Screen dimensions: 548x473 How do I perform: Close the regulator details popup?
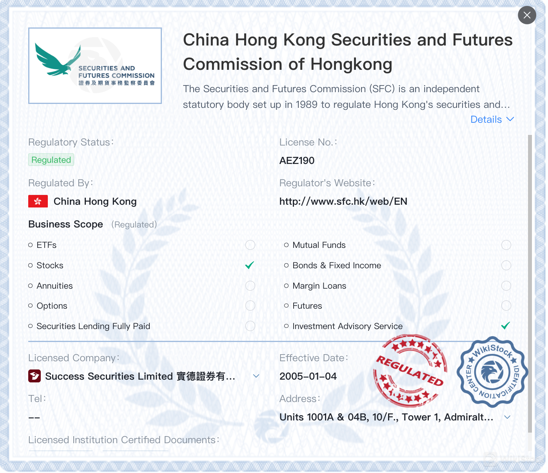pos(527,15)
